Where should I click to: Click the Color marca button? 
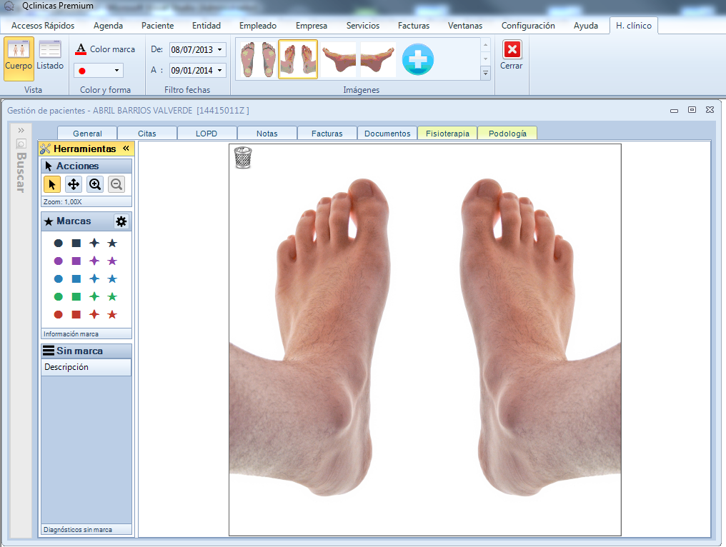(105, 49)
